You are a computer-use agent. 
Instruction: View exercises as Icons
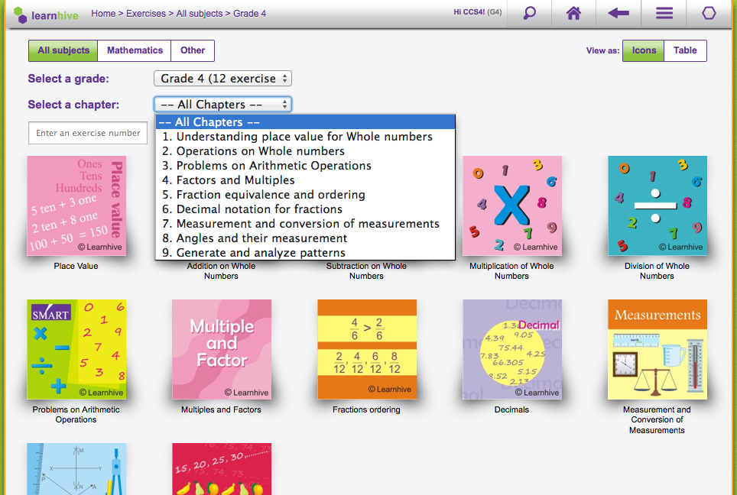(x=644, y=50)
